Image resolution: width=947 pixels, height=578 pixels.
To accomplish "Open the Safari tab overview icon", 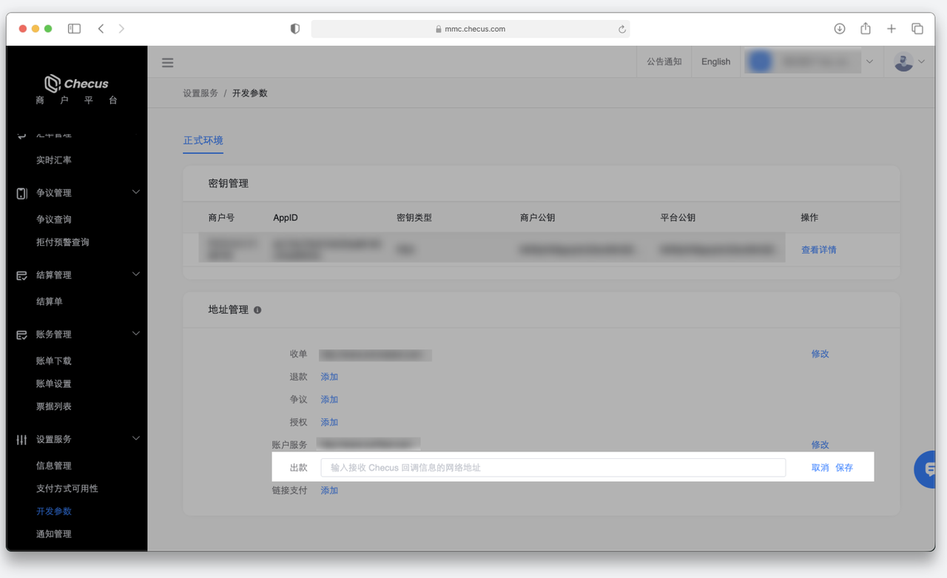I will pyautogui.click(x=917, y=29).
